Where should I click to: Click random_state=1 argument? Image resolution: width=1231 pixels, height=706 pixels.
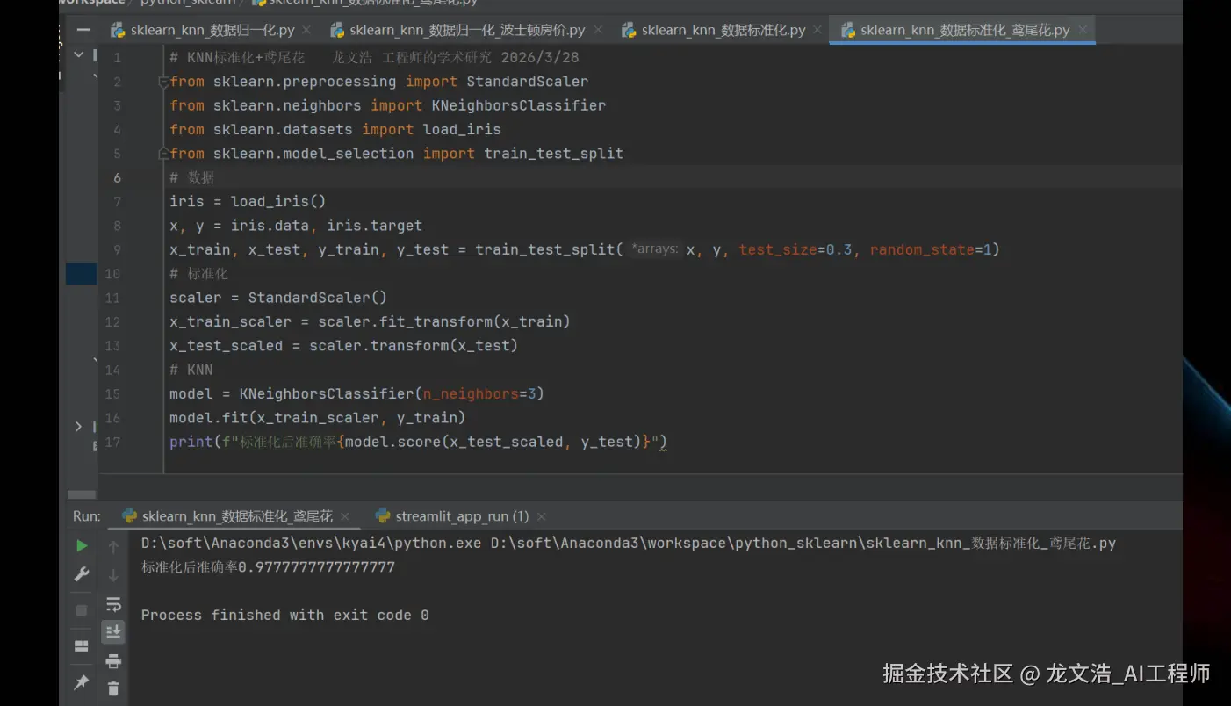click(x=931, y=250)
